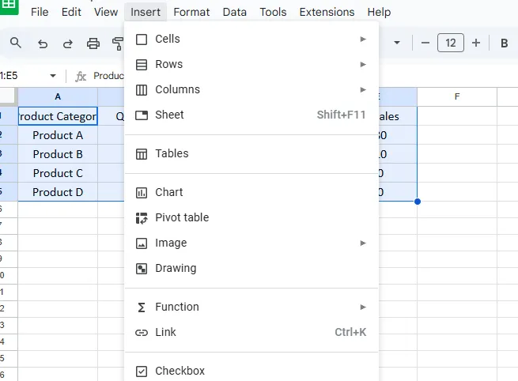The width and height of the screenshot is (518, 381).
Task: Expand the Function submenu arrow
Action: pyautogui.click(x=363, y=307)
